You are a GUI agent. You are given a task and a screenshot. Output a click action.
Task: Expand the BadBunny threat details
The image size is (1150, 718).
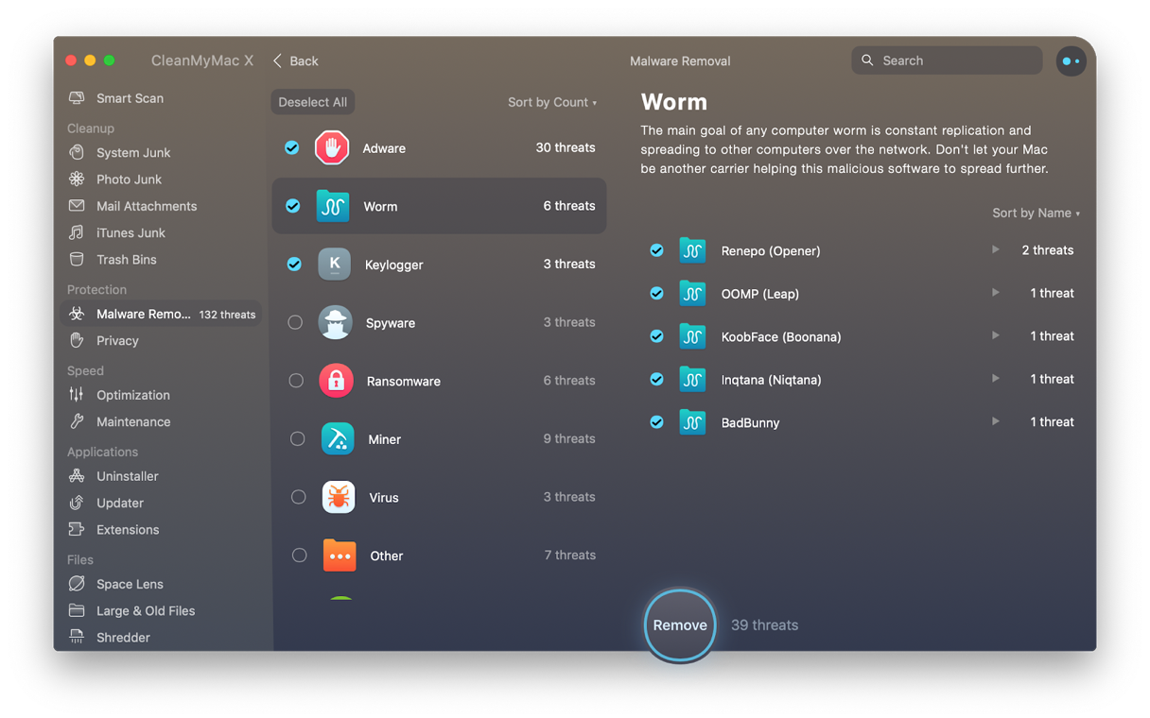(x=995, y=421)
